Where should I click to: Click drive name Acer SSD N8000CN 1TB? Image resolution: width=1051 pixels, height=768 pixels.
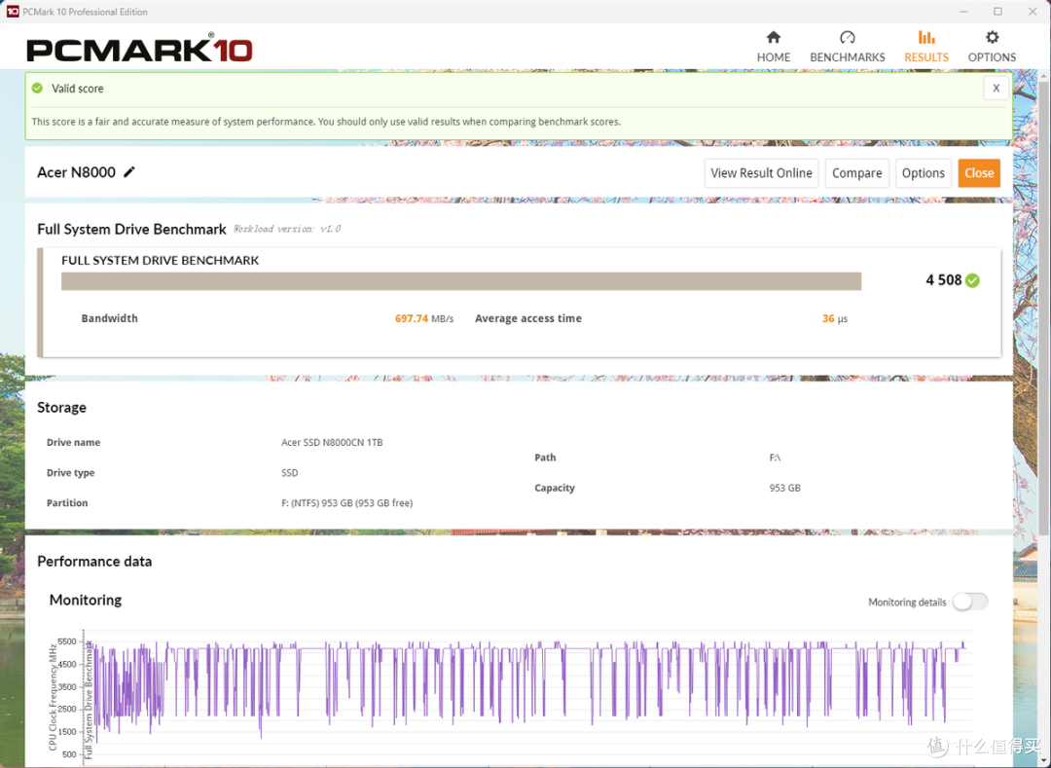[332, 442]
